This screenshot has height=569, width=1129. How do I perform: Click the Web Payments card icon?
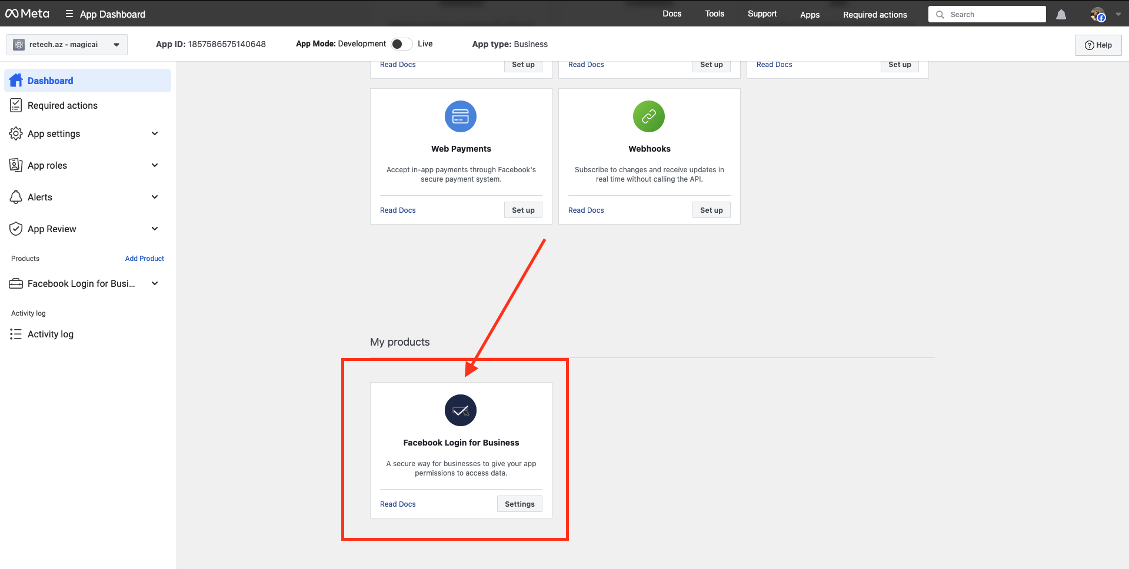(x=460, y=116)
